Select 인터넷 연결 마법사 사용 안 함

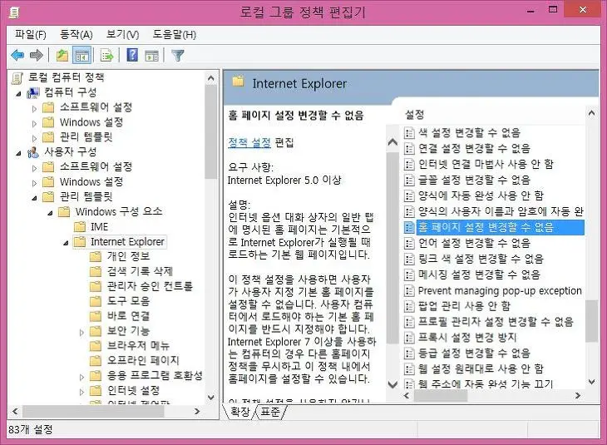[486, 164]
